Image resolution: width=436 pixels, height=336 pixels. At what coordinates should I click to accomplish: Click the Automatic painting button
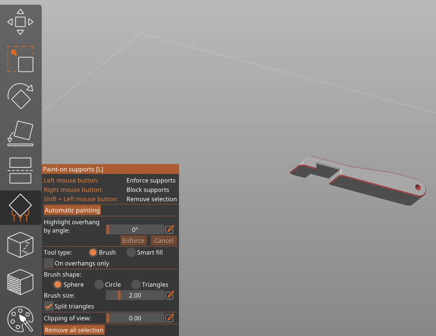tap(72, 210)
